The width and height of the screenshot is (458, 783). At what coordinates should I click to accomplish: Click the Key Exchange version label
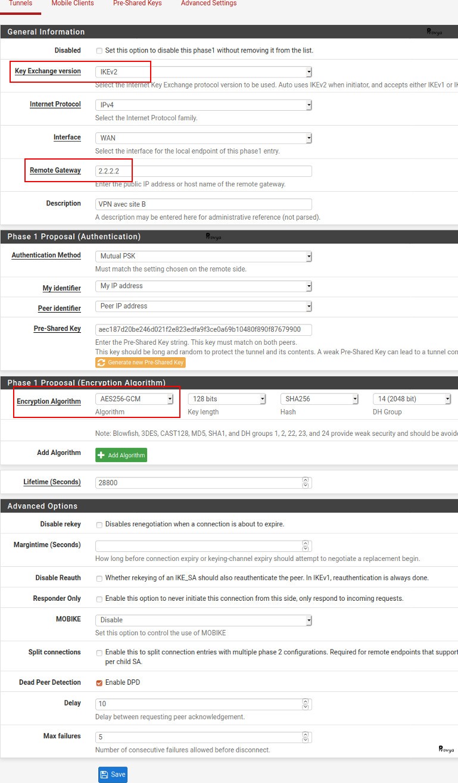[48, 71]
